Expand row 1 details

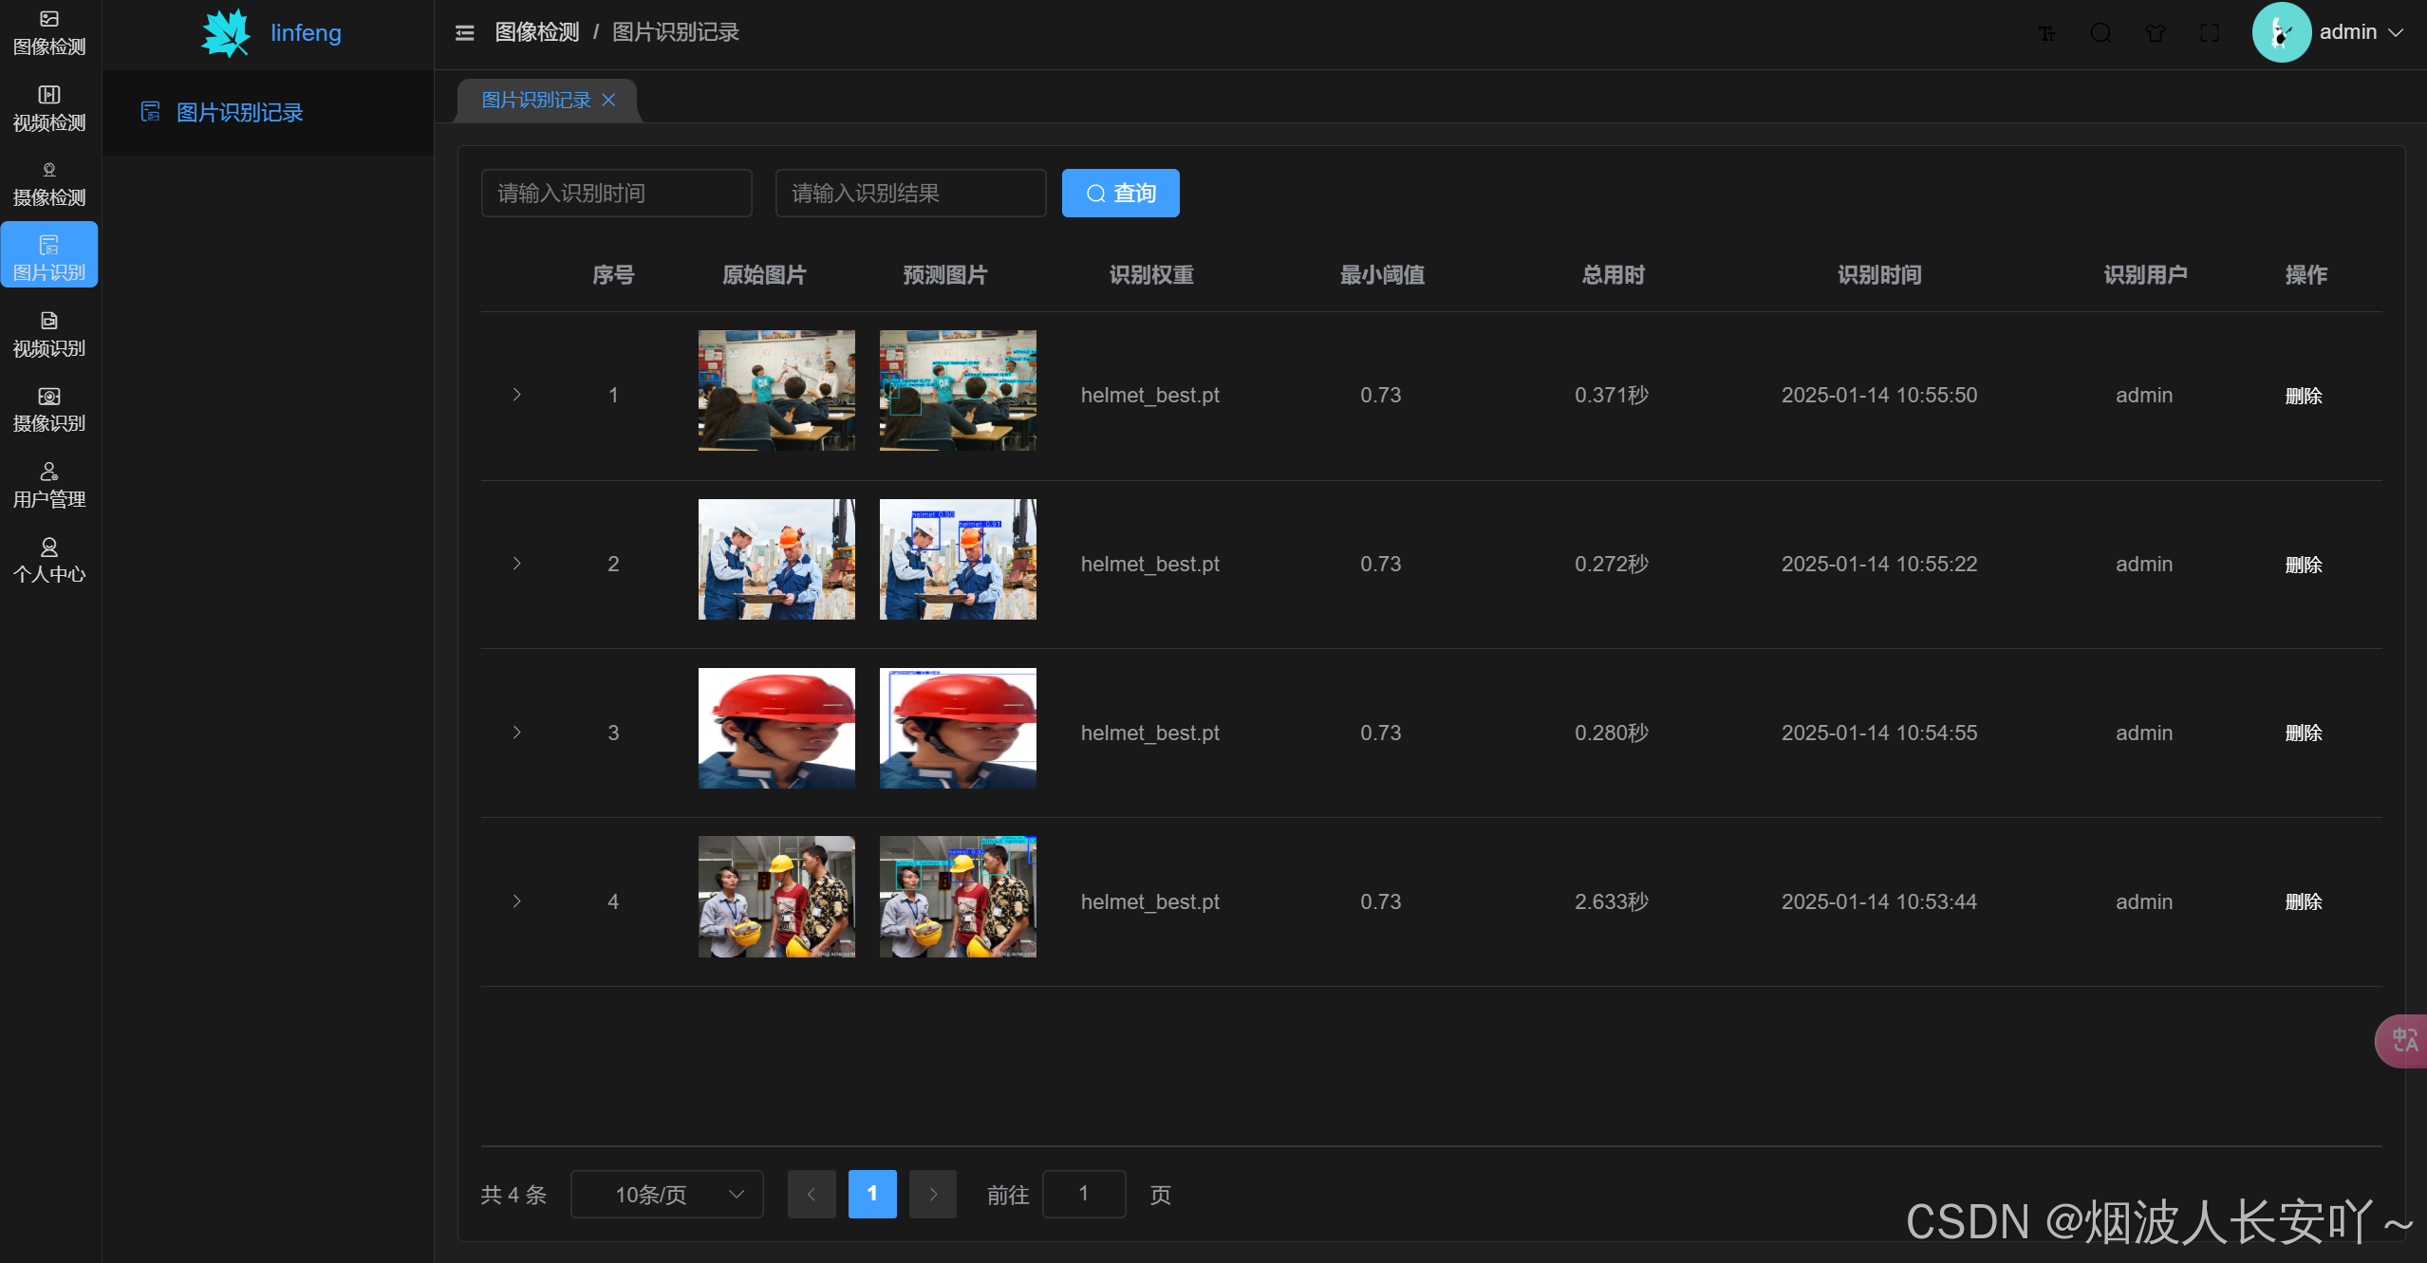(517, 395)
